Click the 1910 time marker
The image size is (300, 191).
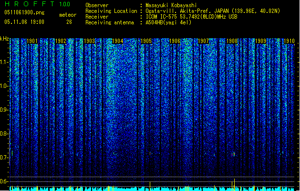tap(289, 41)
